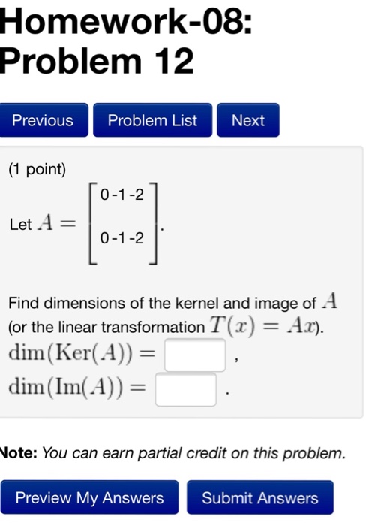Click the T(x) = Ax formula
This screenshot has height=526, width=372.
pyautogui.click(x=263, y=325)
